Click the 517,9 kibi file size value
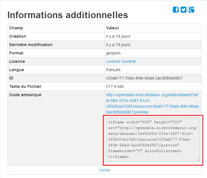207x178 pixels. pos(115,86)
